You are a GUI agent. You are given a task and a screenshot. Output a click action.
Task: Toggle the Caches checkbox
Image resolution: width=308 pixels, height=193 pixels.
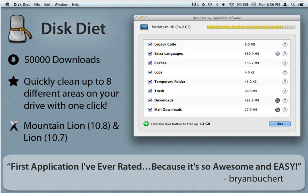pyautogui.click(x=150, y=63)
